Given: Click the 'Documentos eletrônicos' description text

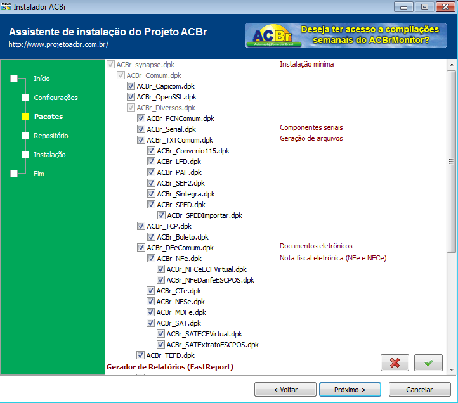Looking at the screenshot, I should 316,246.
